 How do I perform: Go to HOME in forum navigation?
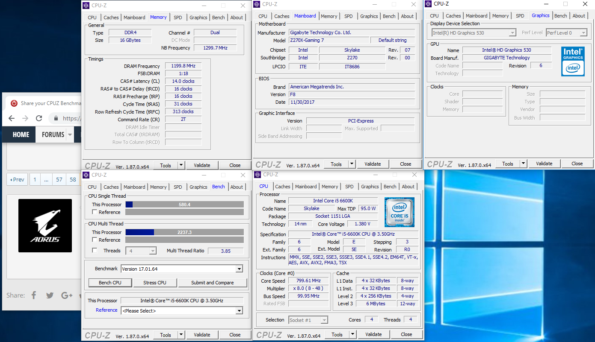[x=21, y=134]
